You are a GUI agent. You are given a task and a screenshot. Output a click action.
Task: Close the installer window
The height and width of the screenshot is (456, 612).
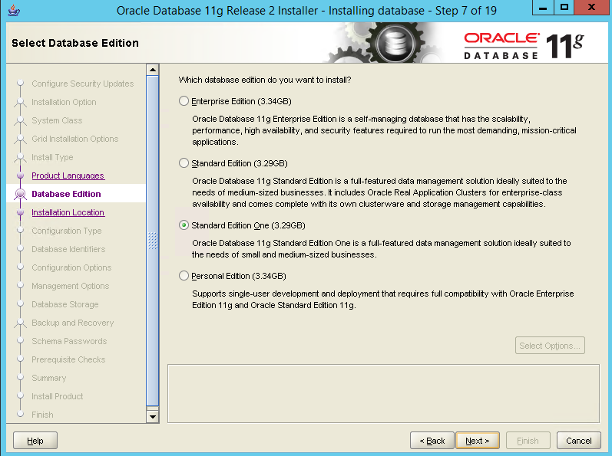pyautogui.click(x=592, y=8)
